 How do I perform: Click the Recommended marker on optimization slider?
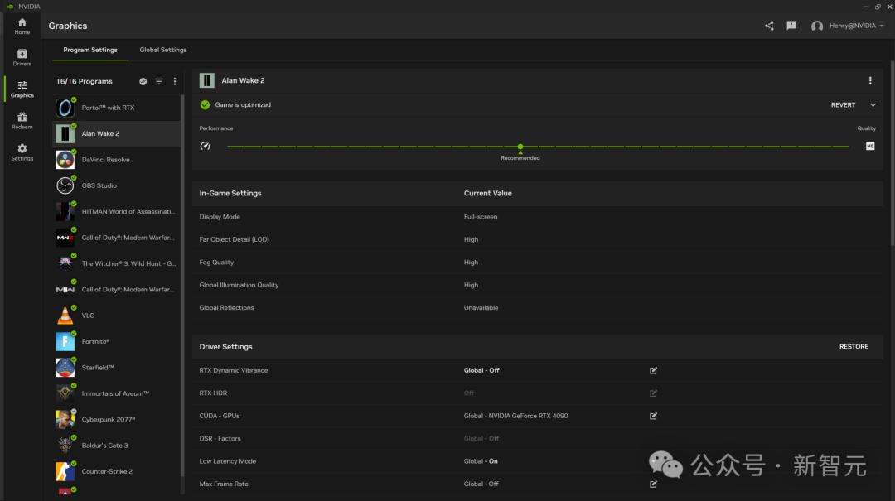(x=520, y=147)
